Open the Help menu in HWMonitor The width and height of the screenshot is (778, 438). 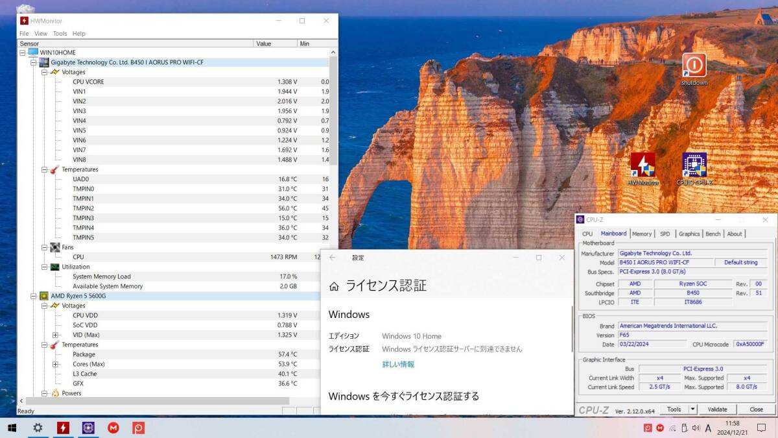78,34
